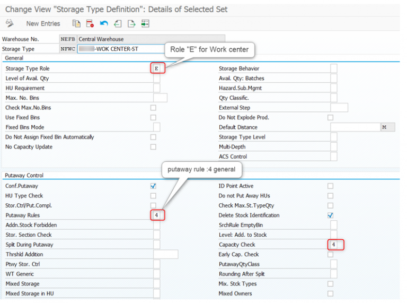Click the Undo Change icon

click(x=104, y=23)
